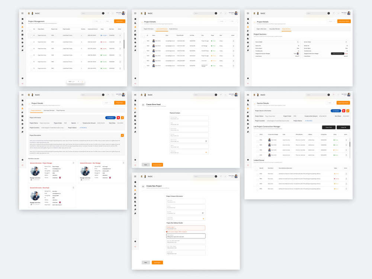Tick checkbox of the Store In-Charge member row
Viewport: 372px width, 279px height.
145,51
